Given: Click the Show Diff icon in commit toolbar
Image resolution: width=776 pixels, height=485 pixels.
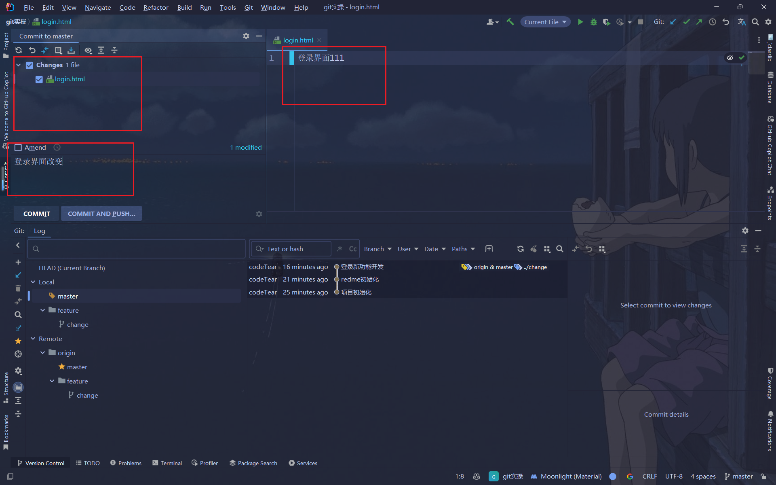Looking at the screenshot, I should click(x=45, y=50).
